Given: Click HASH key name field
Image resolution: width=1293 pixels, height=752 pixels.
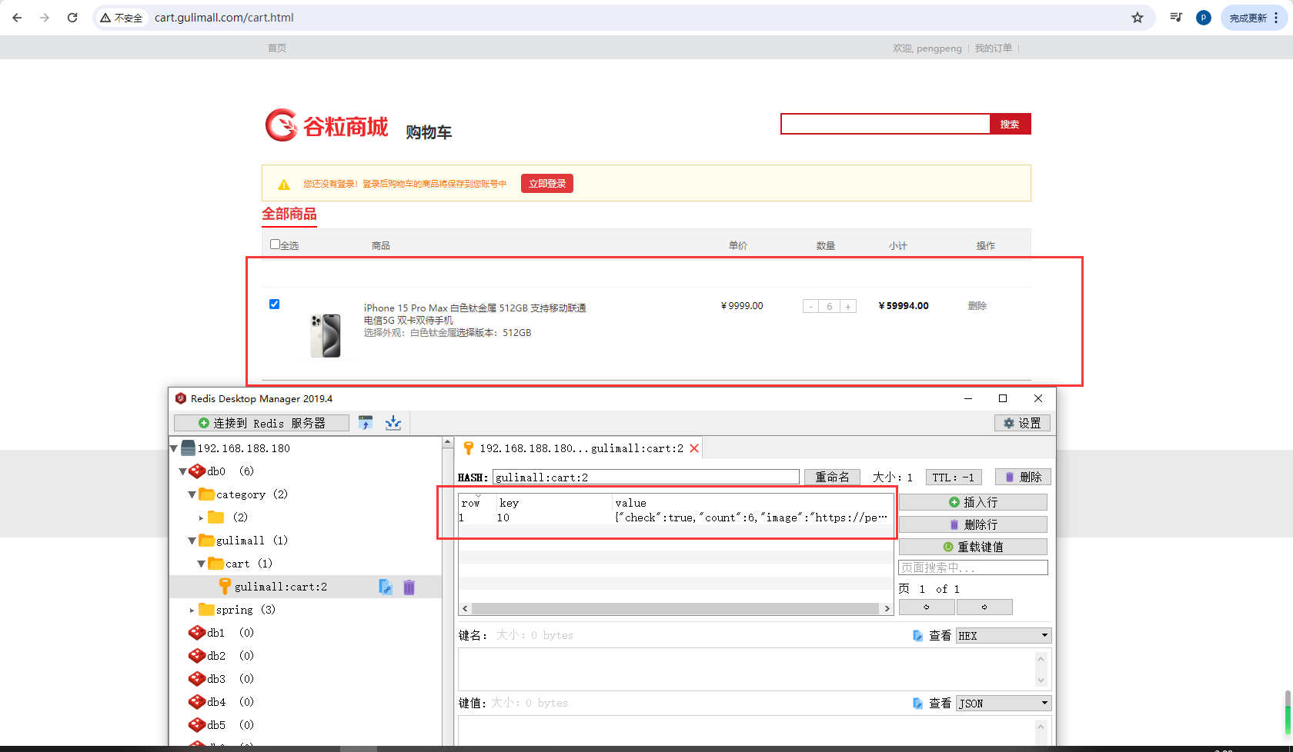Looking at the screenshot, I should [x=646, y=477].
